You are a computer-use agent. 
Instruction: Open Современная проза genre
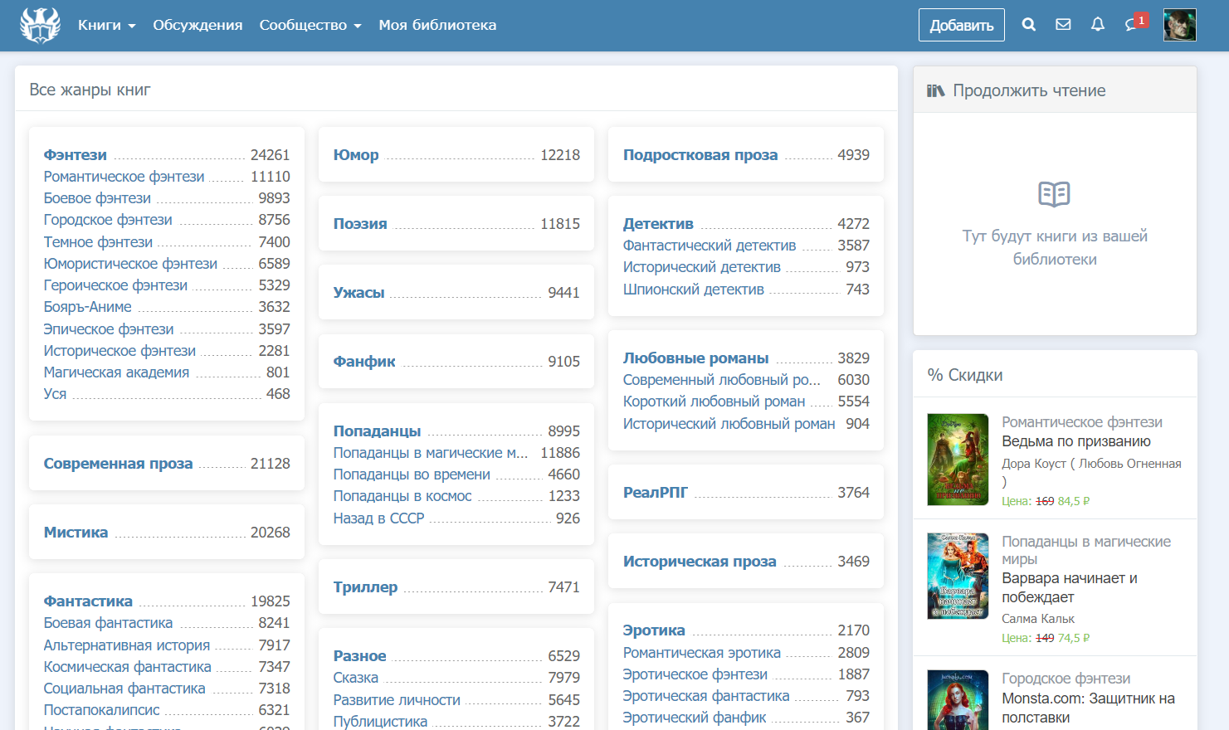click(x=118, y=464)
